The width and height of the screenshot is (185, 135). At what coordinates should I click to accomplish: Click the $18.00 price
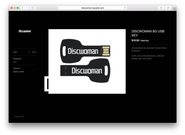click(135, 40)
